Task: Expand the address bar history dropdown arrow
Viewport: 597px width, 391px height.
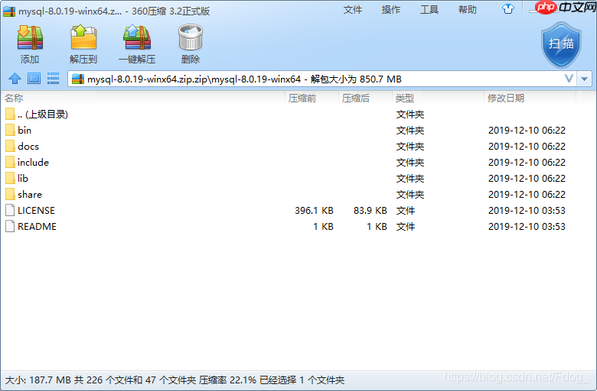Action: click(585, 79)
